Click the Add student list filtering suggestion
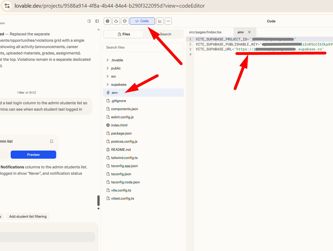Viewport: 333px width, 251px height. pos(28,216)
